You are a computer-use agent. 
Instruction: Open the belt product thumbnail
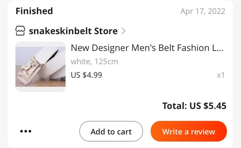(x=40, y=67)
